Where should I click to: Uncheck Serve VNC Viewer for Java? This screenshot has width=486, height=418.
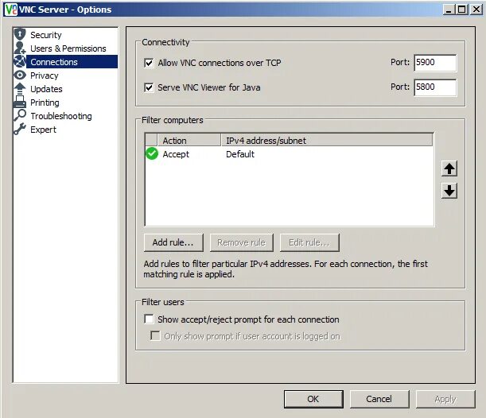[x=149, y=87]
